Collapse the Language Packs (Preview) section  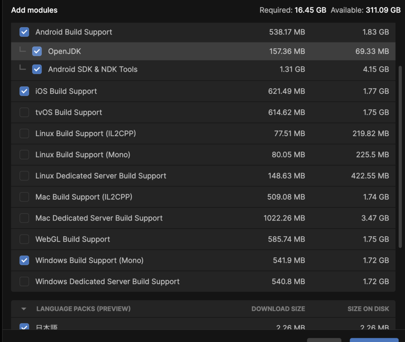(x=23, y=309)
